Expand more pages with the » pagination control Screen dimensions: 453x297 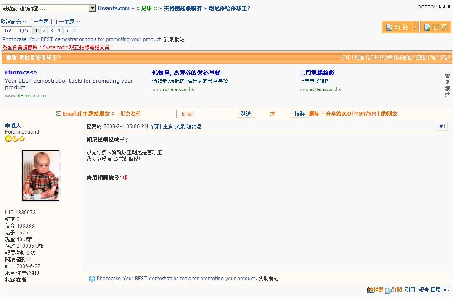click(x=74, y=30)
